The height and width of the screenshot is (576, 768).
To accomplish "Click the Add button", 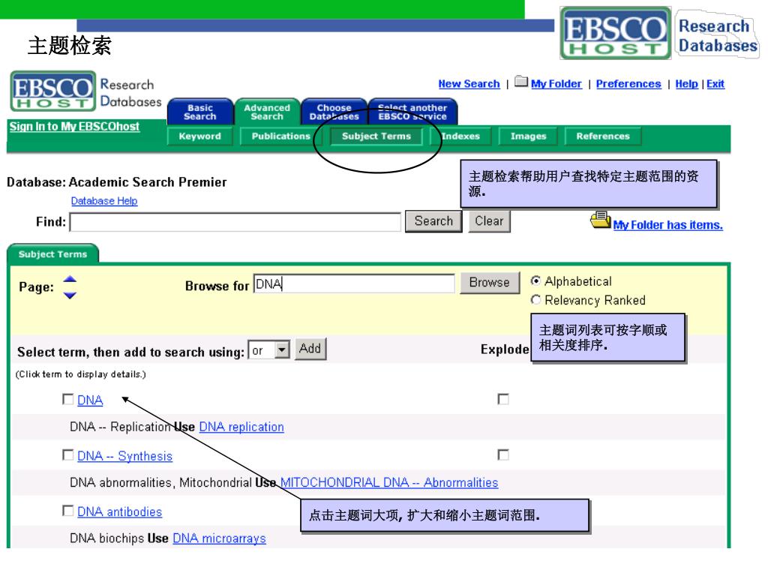I will point(310,349).
